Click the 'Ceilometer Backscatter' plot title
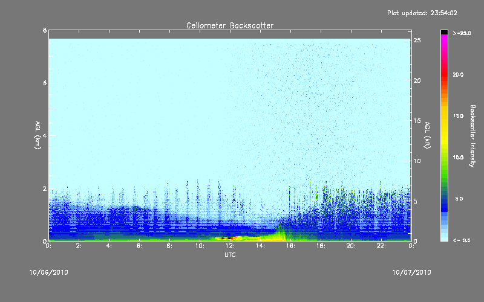This screenshot has width=484, height=302. coord(230,25)
